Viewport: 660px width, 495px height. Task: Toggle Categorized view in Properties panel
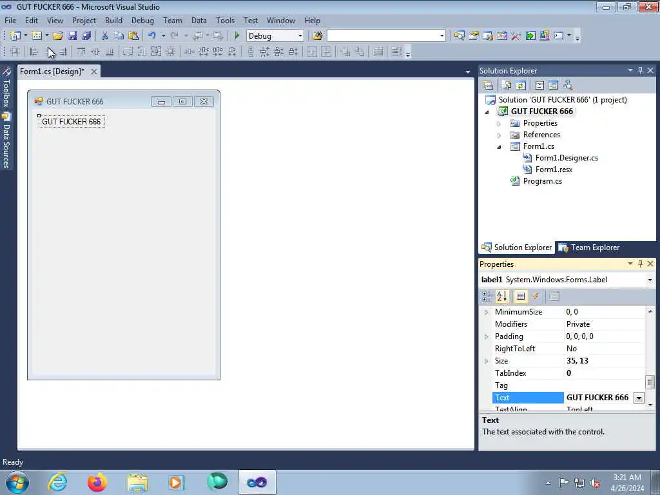point(486,296)
